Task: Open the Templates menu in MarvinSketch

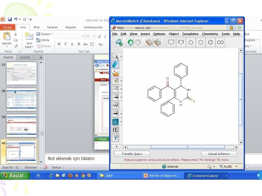Action: [x=190, y=34]
